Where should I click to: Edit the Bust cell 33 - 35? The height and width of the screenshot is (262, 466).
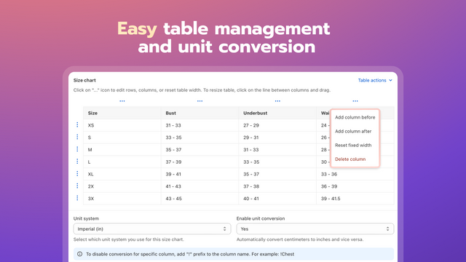tap(200, 138)
